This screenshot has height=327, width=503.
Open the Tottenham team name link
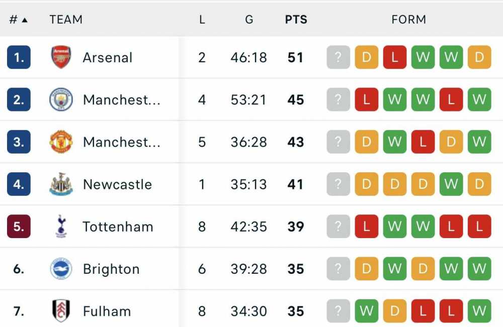click(118, 227)
